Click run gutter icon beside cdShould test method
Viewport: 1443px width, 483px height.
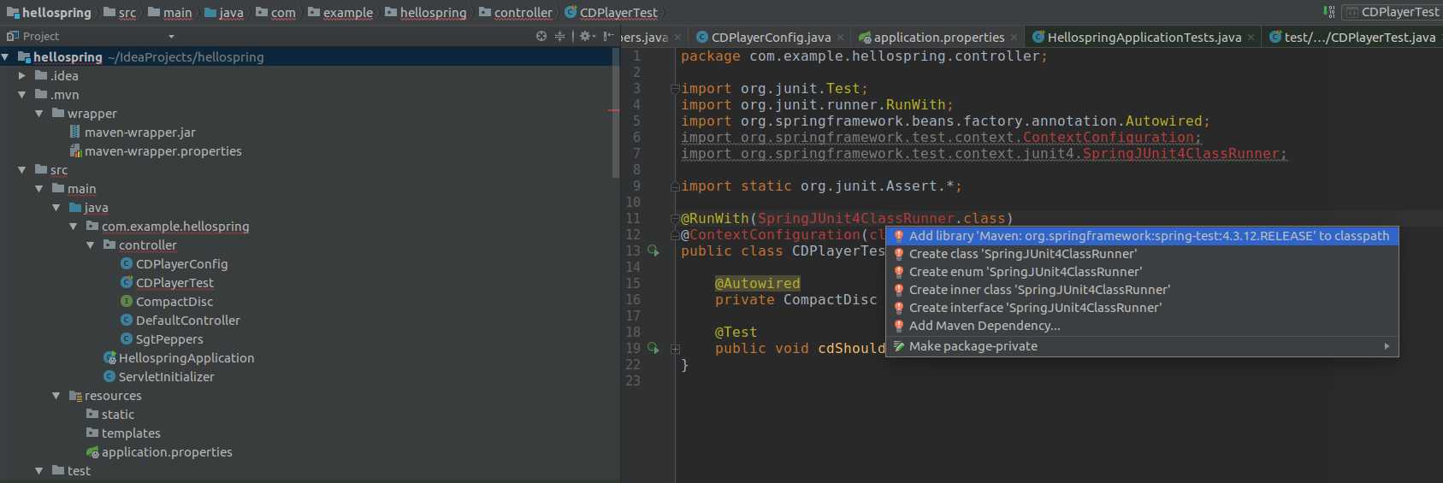pyautogui.click(x=653, y=348)
